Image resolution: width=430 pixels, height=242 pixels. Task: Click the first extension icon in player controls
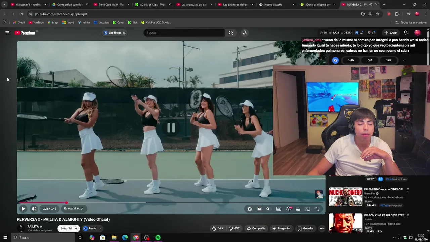250,209
